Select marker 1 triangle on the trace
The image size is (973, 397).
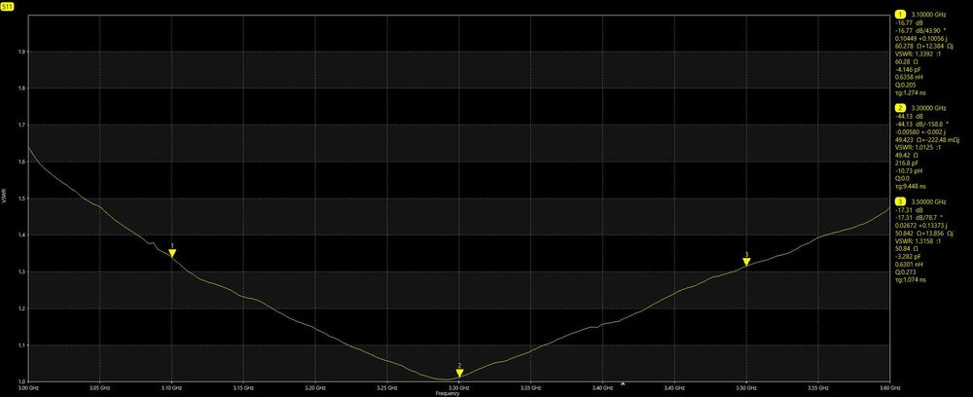click(x=172, y=253)
